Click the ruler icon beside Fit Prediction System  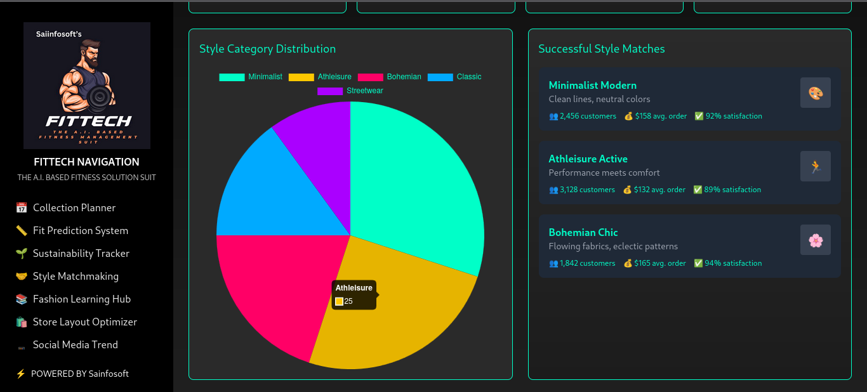(x=22, y=231)
